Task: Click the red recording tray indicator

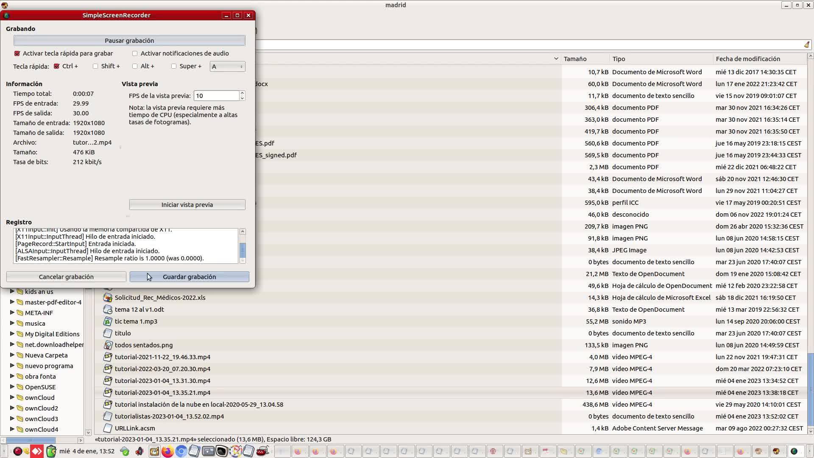Action: point(17,451)
